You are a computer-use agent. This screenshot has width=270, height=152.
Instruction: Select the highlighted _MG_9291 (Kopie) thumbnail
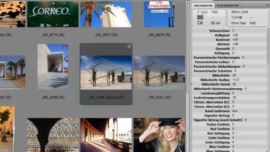tap(106, 73)
